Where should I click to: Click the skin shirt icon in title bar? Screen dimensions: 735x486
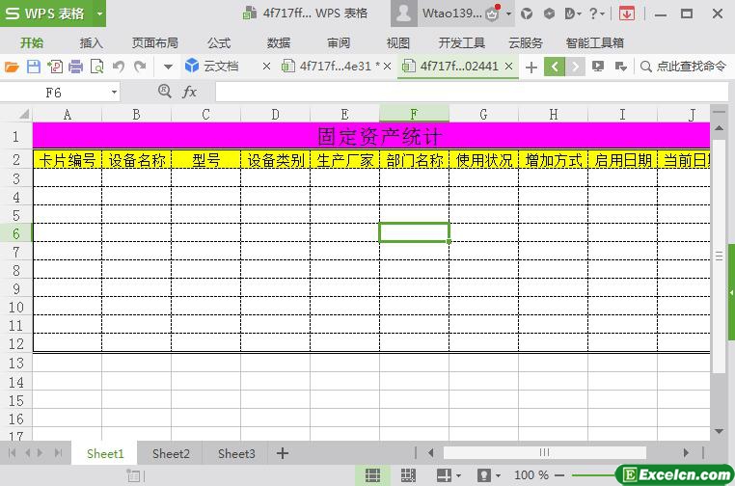pyautogui.click(x=527, y=13)
